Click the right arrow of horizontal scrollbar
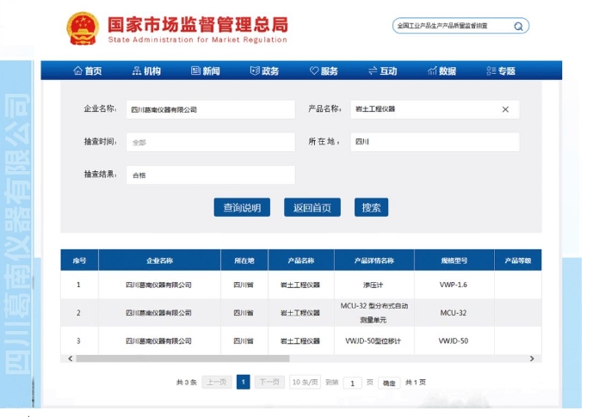 [x=532, y=359]
